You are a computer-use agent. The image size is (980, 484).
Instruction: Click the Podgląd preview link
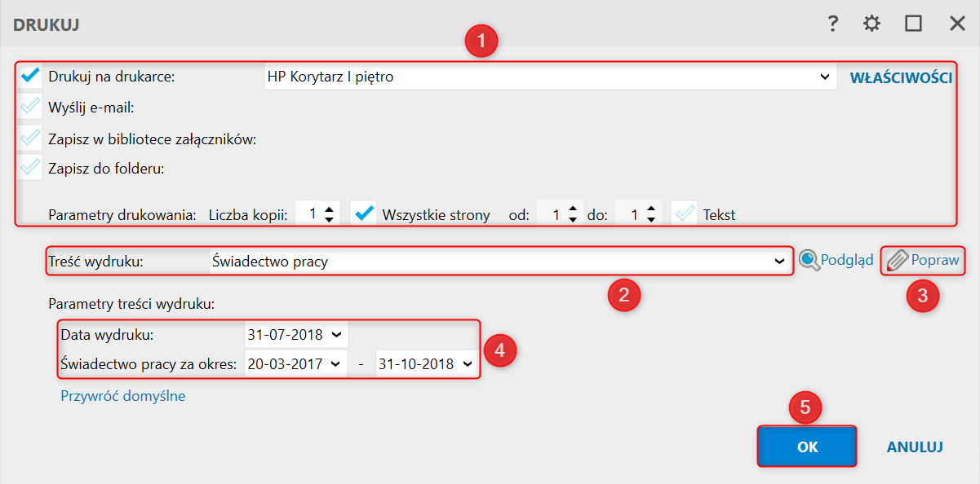[x=847, y=260]
